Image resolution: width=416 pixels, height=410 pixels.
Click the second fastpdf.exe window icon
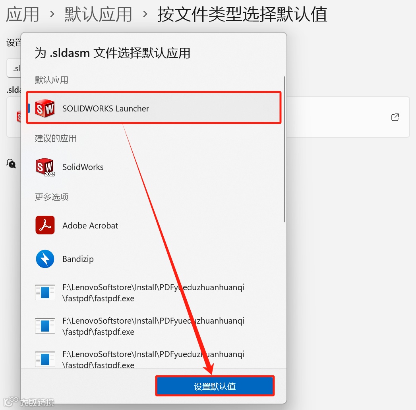coord(45,326)
